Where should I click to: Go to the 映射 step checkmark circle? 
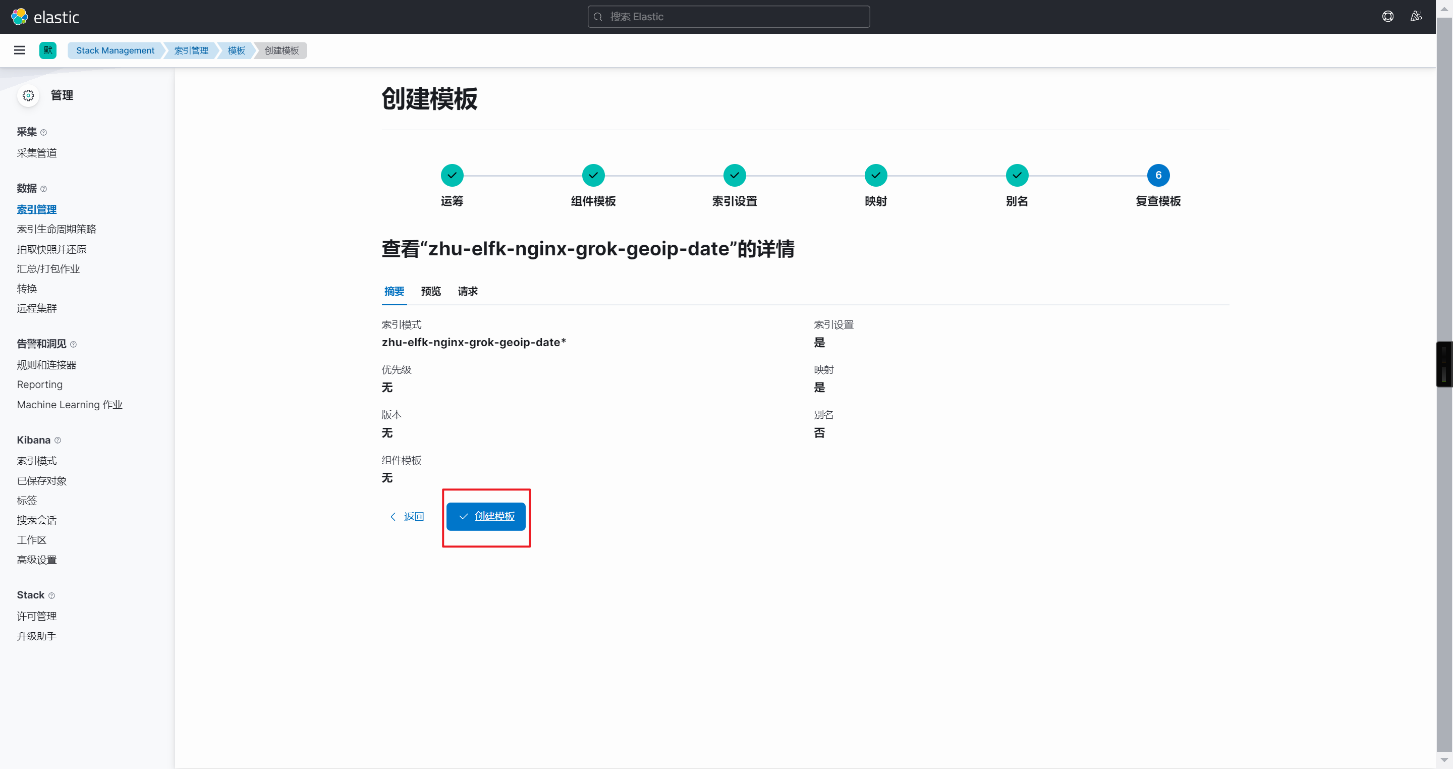coord(876,175)
